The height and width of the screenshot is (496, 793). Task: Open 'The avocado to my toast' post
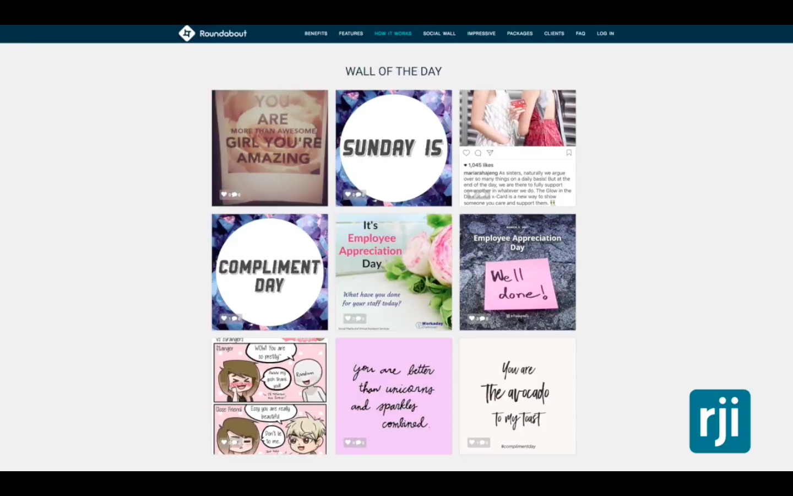point(518,396)
